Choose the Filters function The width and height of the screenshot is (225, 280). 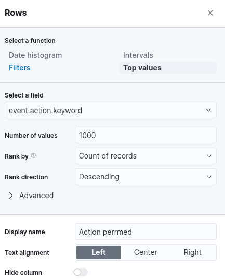point(20,68)
